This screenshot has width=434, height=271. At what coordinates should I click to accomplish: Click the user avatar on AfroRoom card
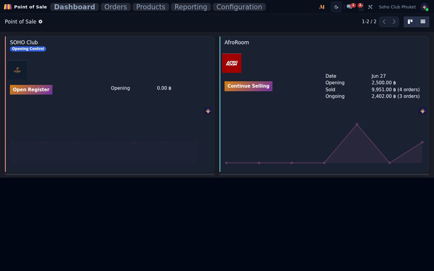(x=423, y=111)
